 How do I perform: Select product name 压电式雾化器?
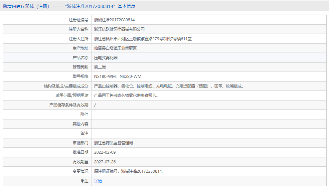point(106,58)
